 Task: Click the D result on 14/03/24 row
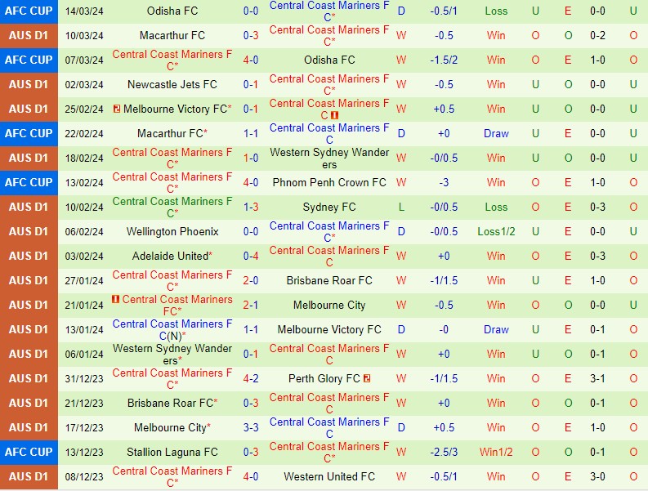coord(401,11)
